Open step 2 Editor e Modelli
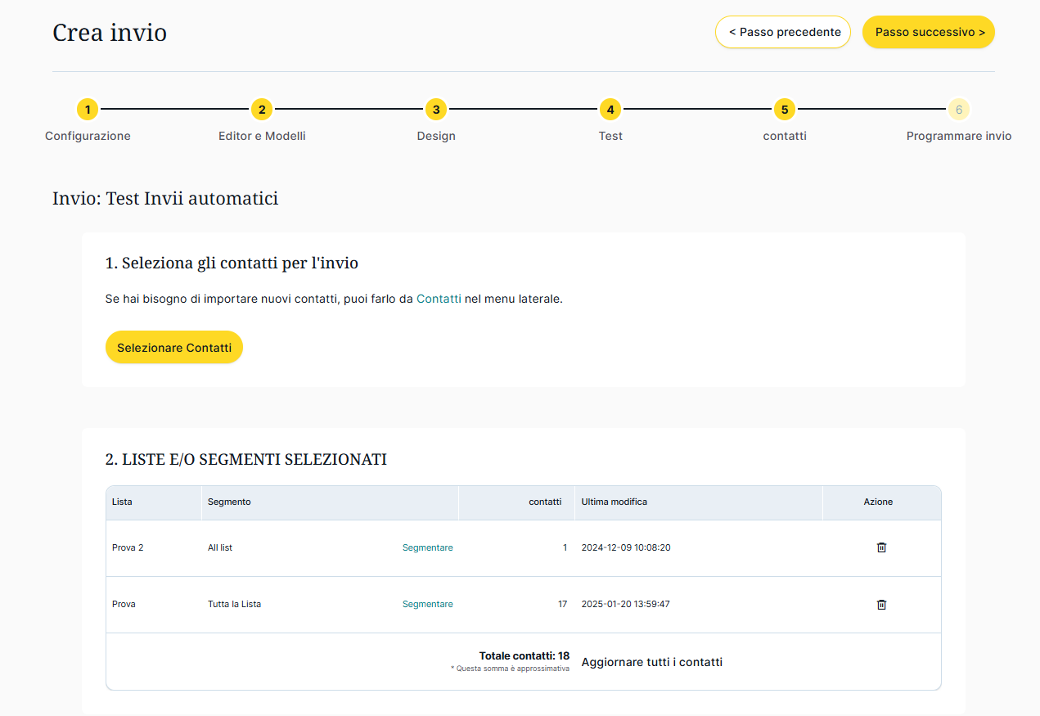 262,110
